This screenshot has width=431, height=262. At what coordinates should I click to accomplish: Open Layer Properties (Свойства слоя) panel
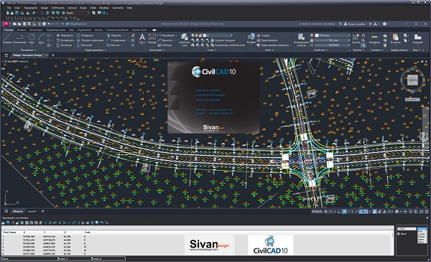click(184, 39)
